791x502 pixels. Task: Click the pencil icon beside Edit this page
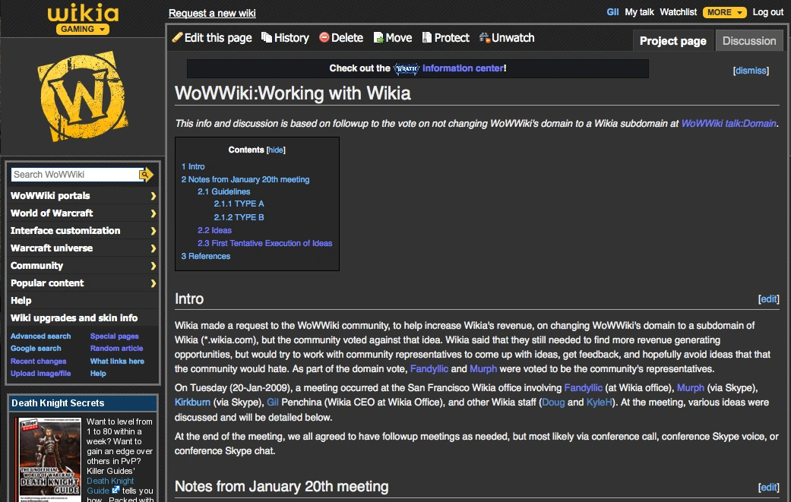[x=178, y=37]
